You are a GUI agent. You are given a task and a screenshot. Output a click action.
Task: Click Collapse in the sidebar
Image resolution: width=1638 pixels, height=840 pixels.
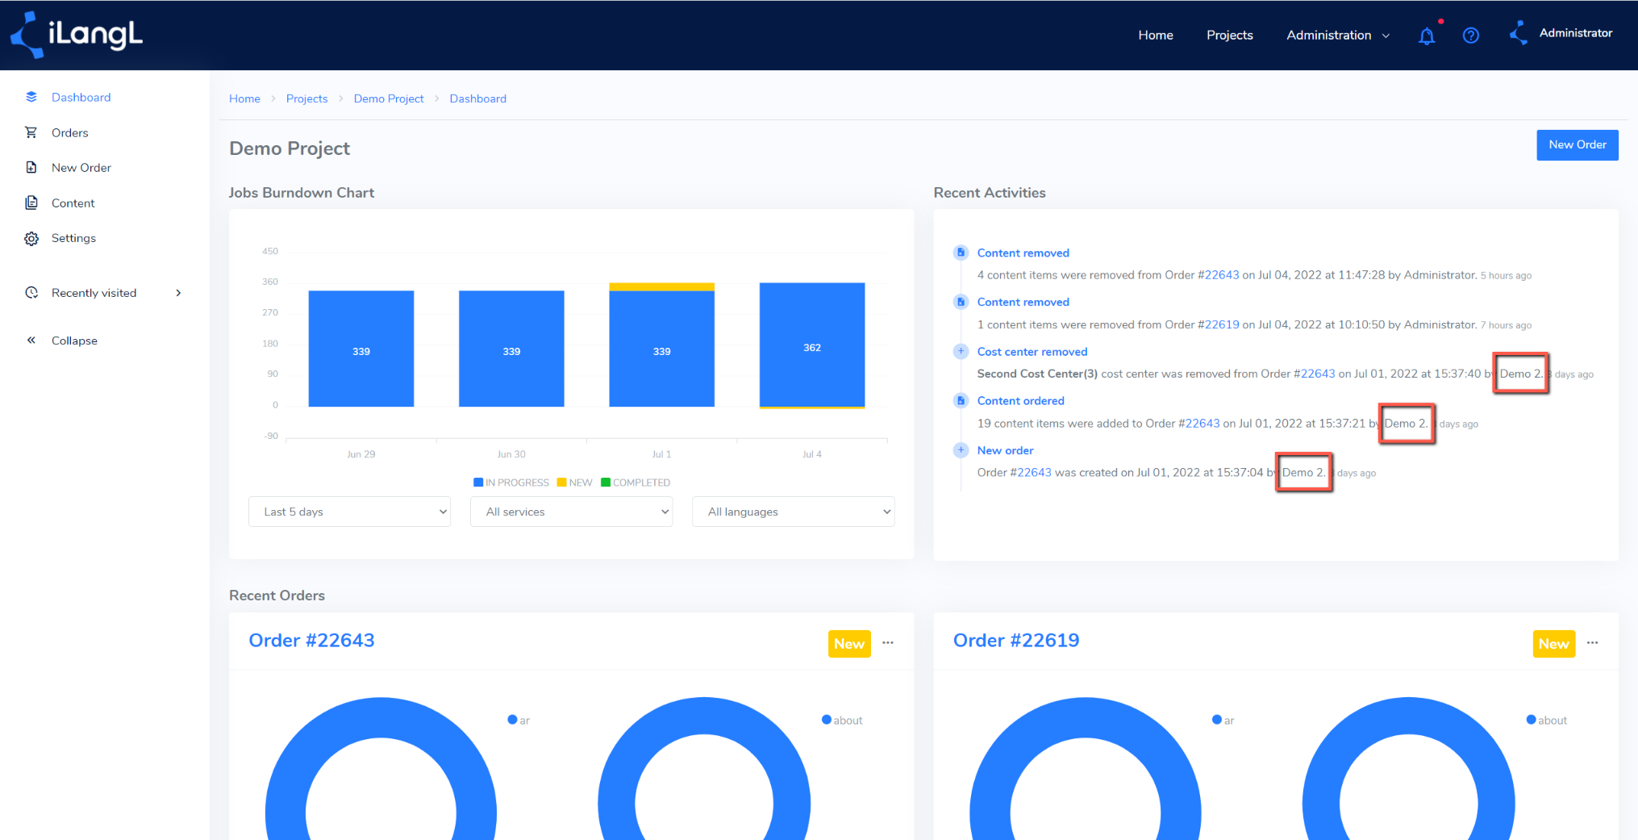[74, 341]
